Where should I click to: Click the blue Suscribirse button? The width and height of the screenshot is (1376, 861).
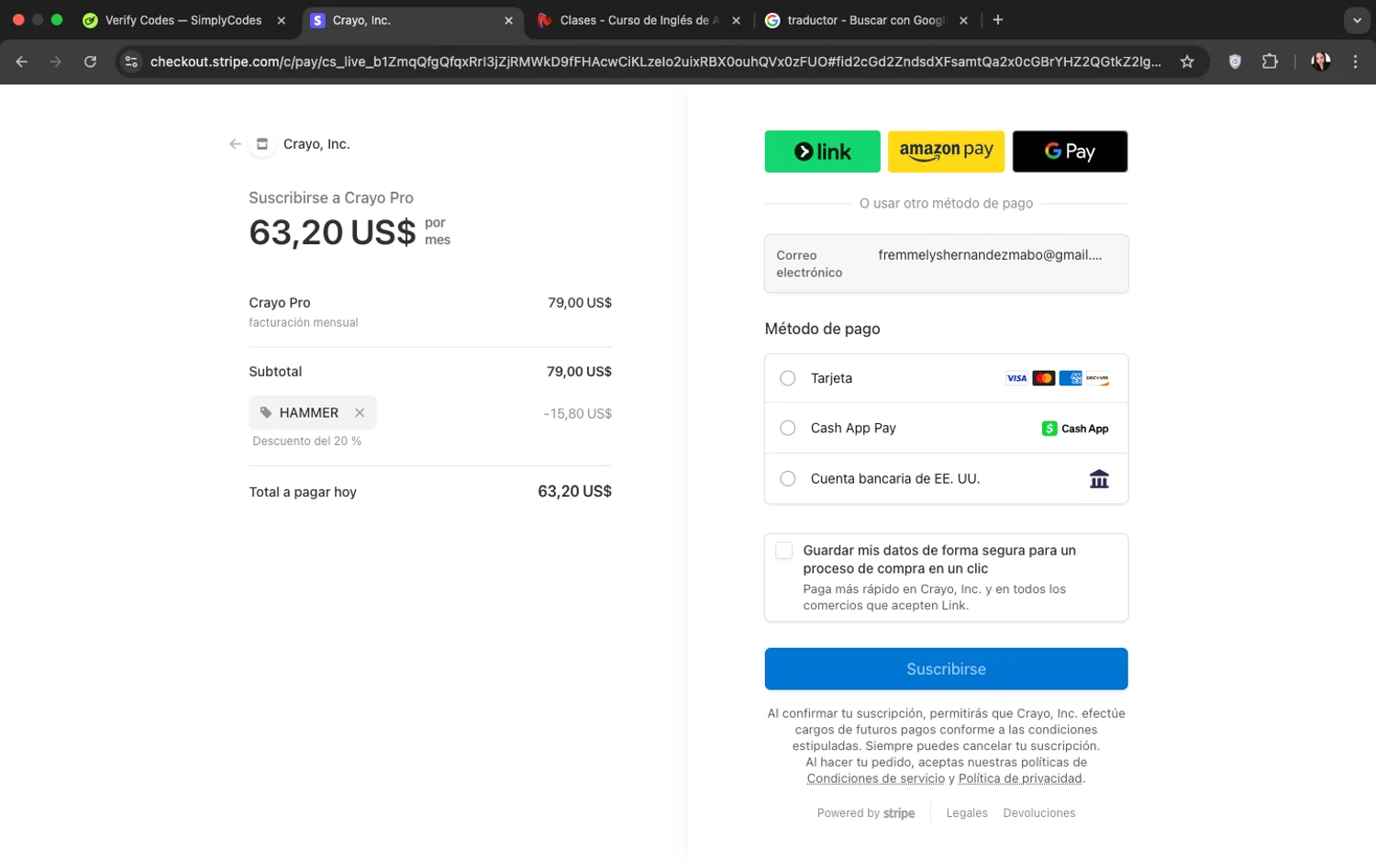pyautogui.click(x=946, y=669)
